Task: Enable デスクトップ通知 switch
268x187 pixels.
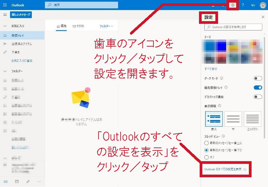Action: tap(258, 97)
